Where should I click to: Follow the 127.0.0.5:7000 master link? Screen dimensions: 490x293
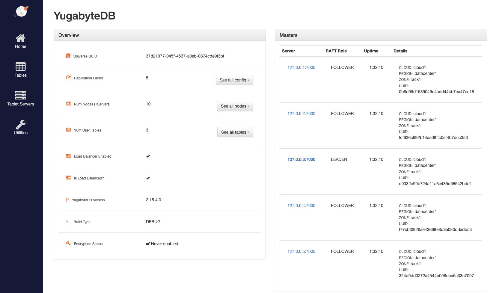coord(301,251)
